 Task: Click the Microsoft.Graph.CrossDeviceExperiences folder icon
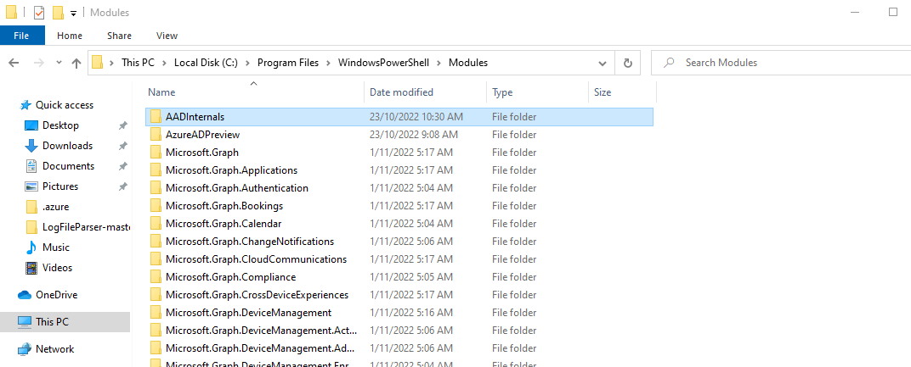tap(156, 294)
